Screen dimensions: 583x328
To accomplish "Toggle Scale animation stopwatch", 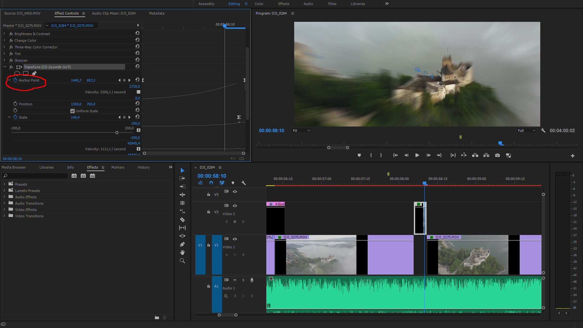I will [x=15, y=117].
